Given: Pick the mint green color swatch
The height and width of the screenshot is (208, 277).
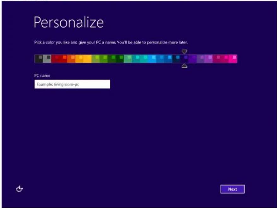Looking at the screenshot, I should point(128,59).
